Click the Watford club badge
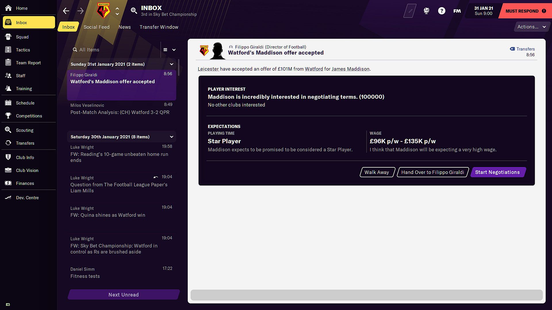552x310 pixels. tap(103, 11)
